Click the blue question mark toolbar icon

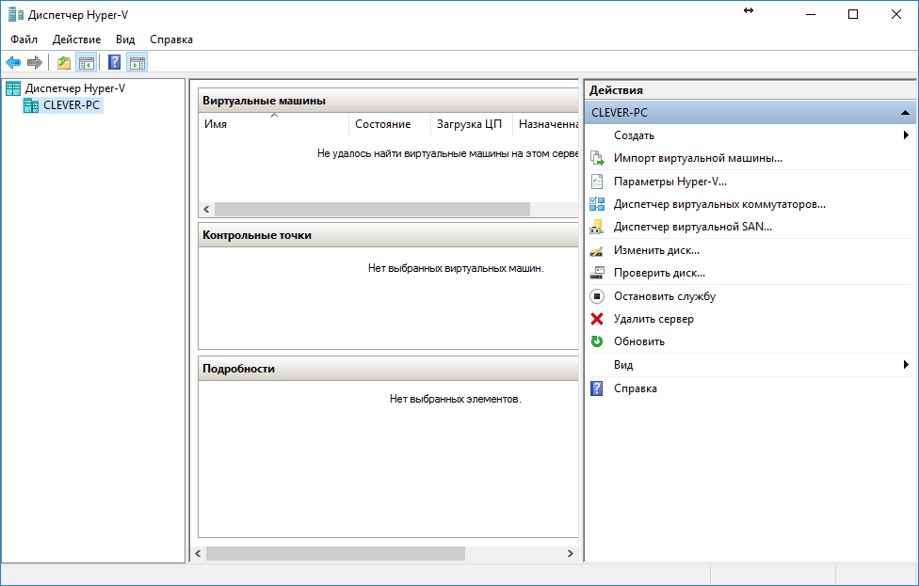pyautogui.click(x=114, y=63)
